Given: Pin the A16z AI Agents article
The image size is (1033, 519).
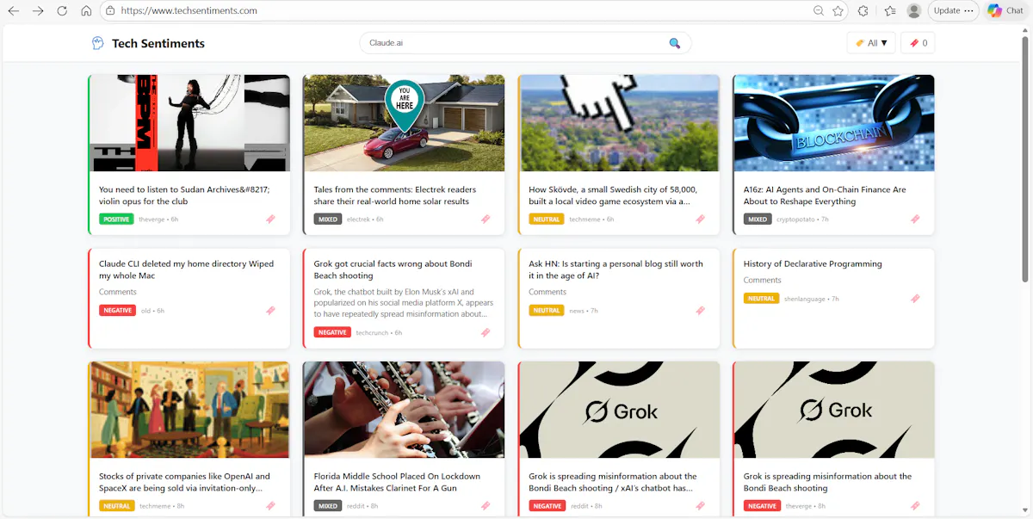Looking at the screenshot, I should (x=915, y=219).
